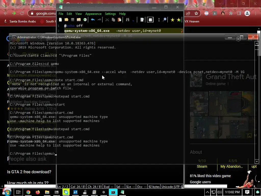Image resolution: width=261 pixels, height=196 pixels.
Task: Click 'Ln 2 / 2' in Notepad2 status bar
Action: [63, 187]
